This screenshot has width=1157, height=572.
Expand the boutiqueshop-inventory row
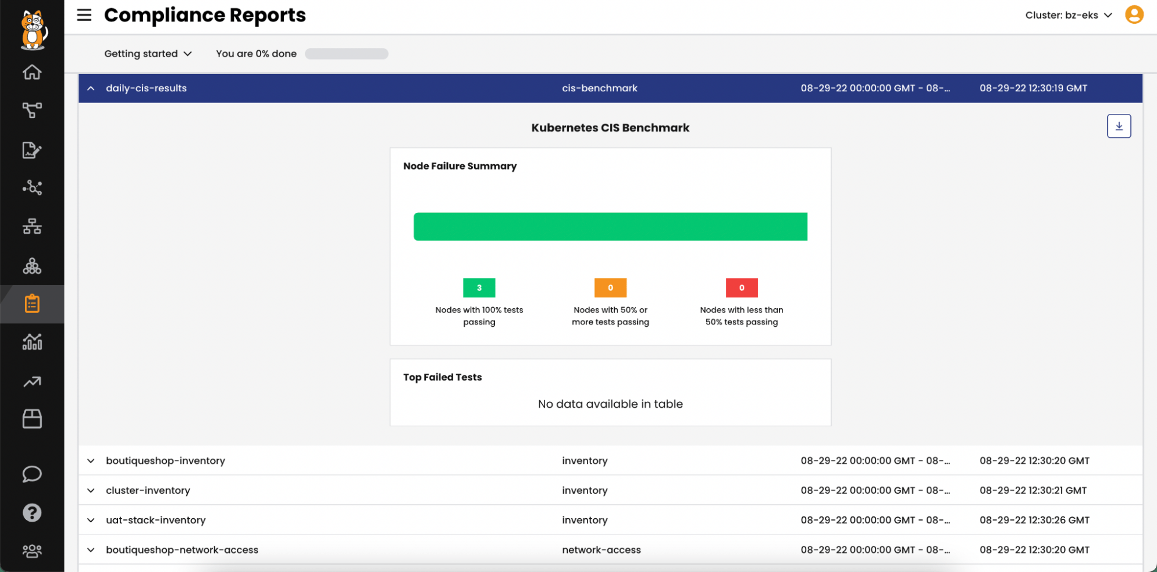(91, 461)
